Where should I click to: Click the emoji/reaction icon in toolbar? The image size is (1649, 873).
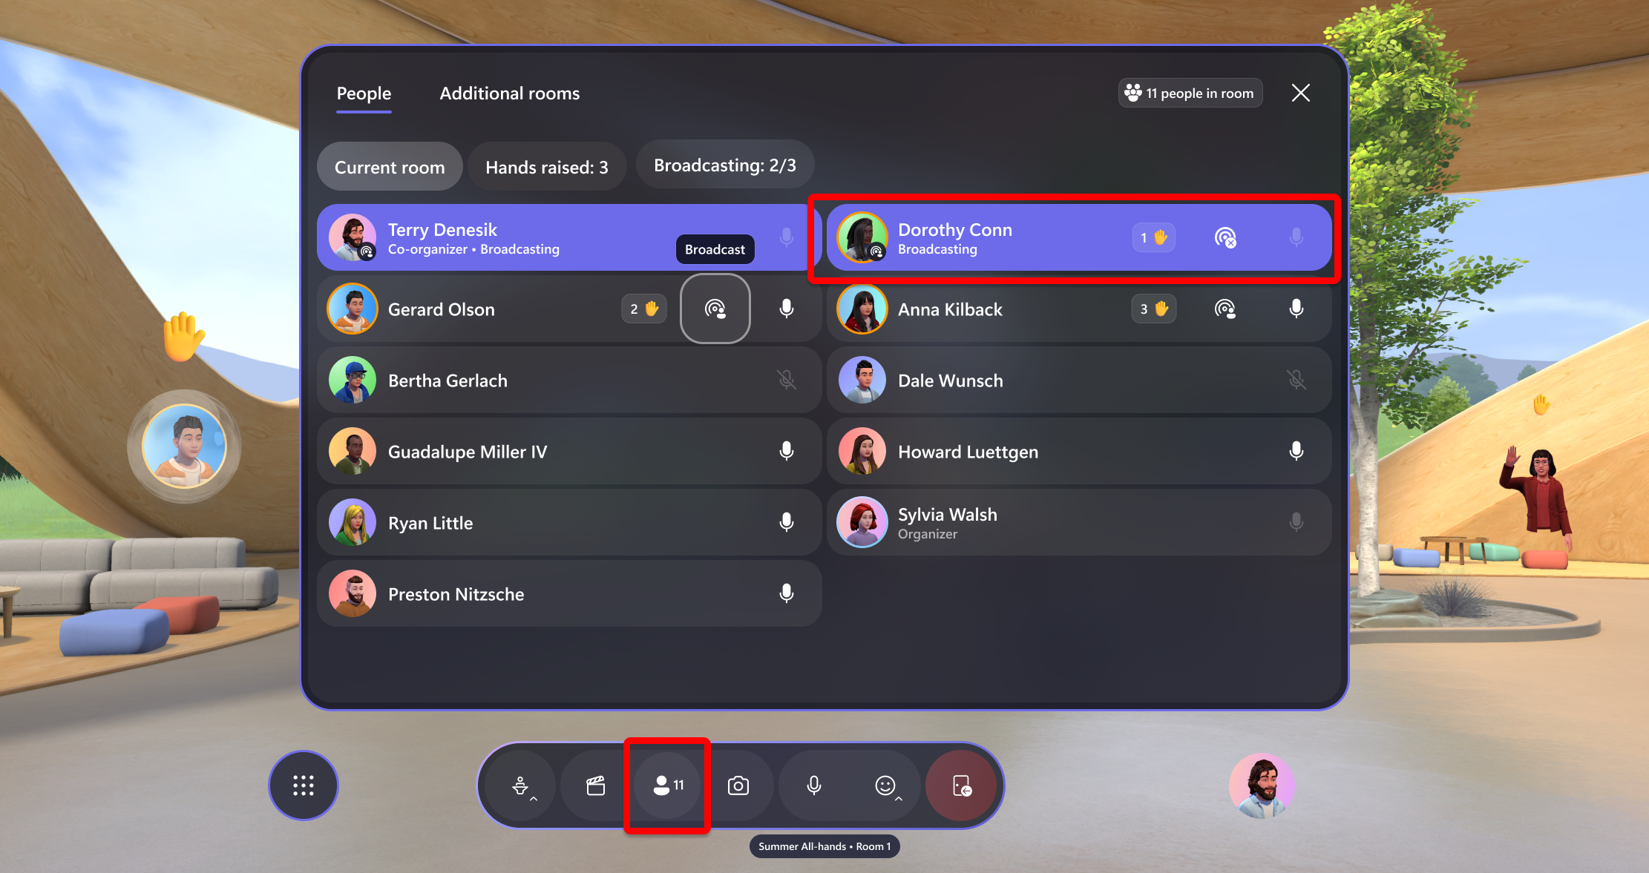tap(885, 785)
